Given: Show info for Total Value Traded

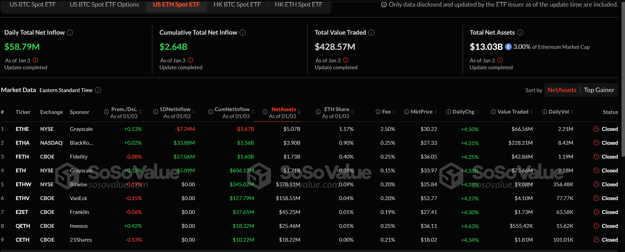Looking at the screenshot, I should pyautogui.click(x=371, y=33).
